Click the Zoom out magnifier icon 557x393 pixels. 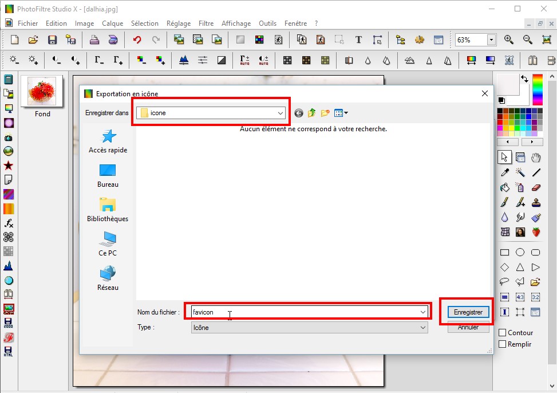[527, 40]
